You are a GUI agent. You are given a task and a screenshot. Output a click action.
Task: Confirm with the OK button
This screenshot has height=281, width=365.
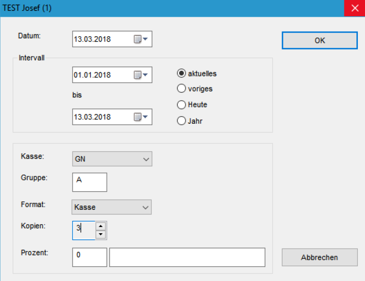(x=319, y=41)
